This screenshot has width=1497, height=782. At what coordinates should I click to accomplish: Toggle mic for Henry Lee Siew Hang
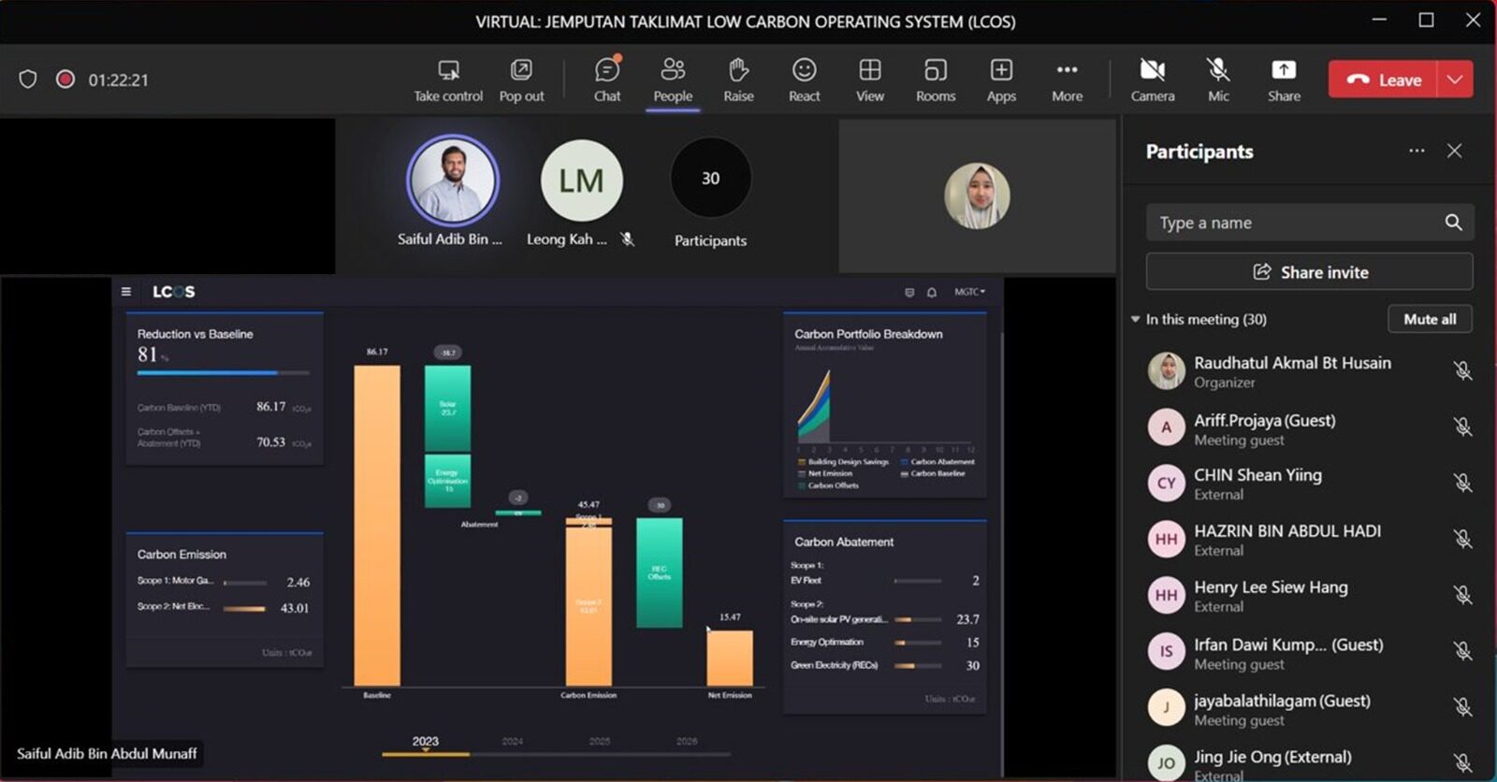(x=1462, y=596)
